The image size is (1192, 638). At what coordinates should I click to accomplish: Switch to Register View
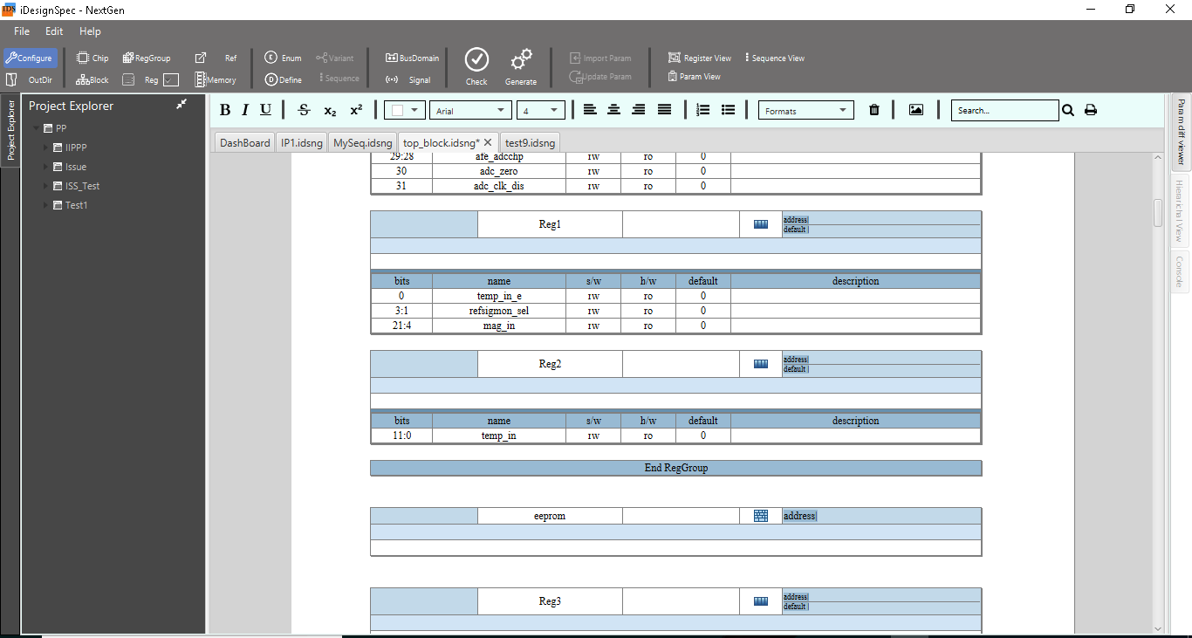(700, 58)
